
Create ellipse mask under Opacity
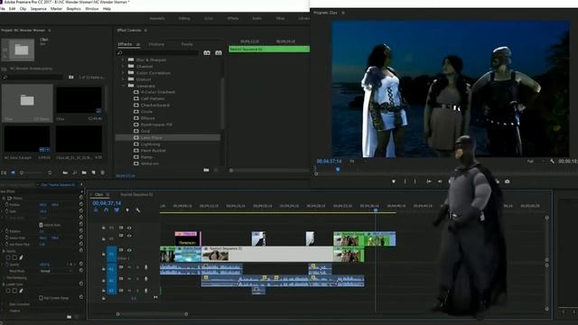tap(8, 257)
